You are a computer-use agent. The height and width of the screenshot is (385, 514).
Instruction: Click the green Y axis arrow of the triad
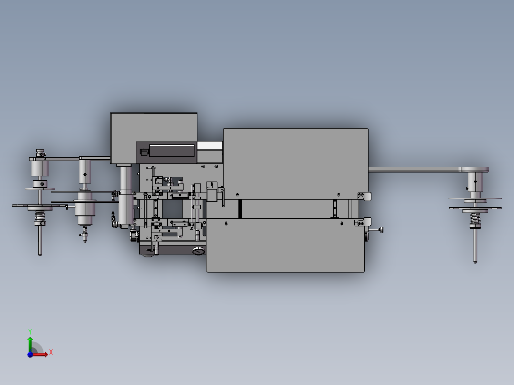point(30,344)
